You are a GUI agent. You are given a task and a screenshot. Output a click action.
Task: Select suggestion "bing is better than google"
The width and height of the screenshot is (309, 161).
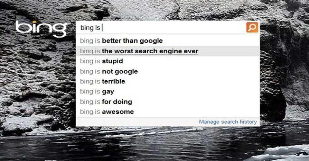pyautogui.click(x=121, y=41)
